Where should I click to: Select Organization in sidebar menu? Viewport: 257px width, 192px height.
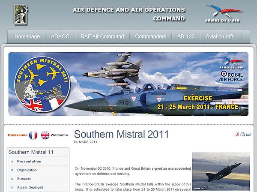(x=27, y=170)
